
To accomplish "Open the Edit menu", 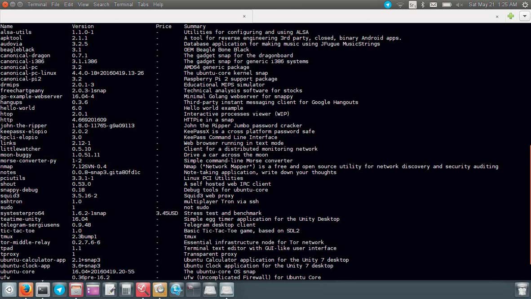I will 68,4.
